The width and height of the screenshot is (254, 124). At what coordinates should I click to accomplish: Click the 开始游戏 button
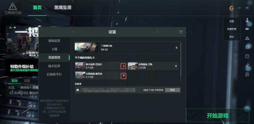[x=217, y=116]
